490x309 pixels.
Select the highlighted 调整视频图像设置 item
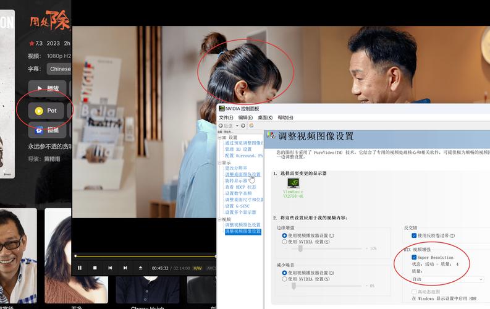243,232
